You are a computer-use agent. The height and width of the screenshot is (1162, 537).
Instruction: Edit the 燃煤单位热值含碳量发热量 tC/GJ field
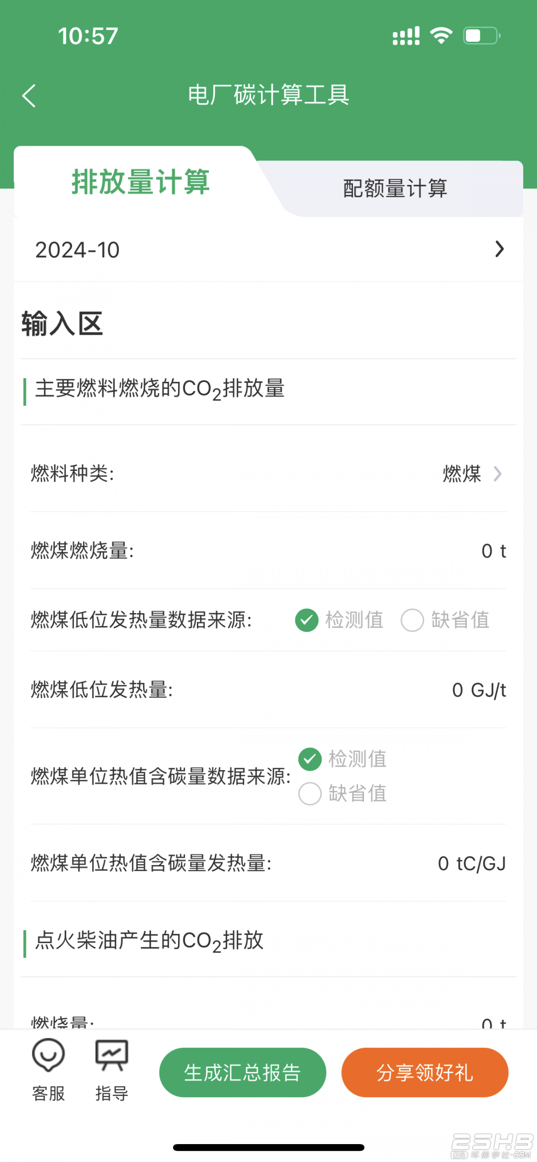[472, 864]
